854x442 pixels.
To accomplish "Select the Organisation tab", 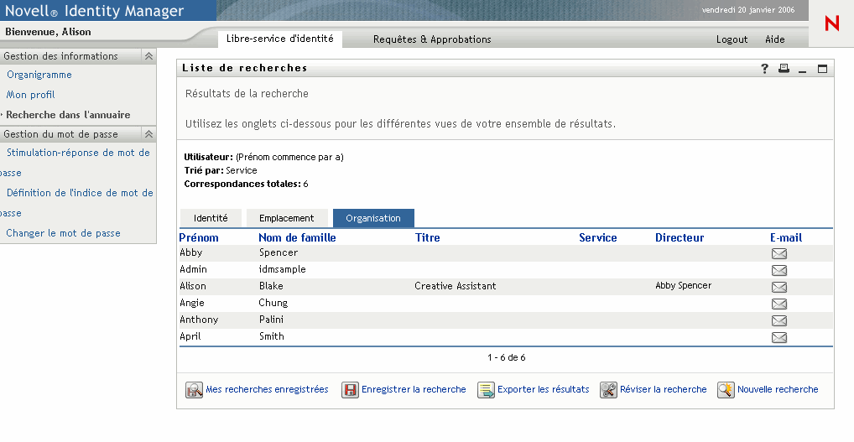I will 373,218.
